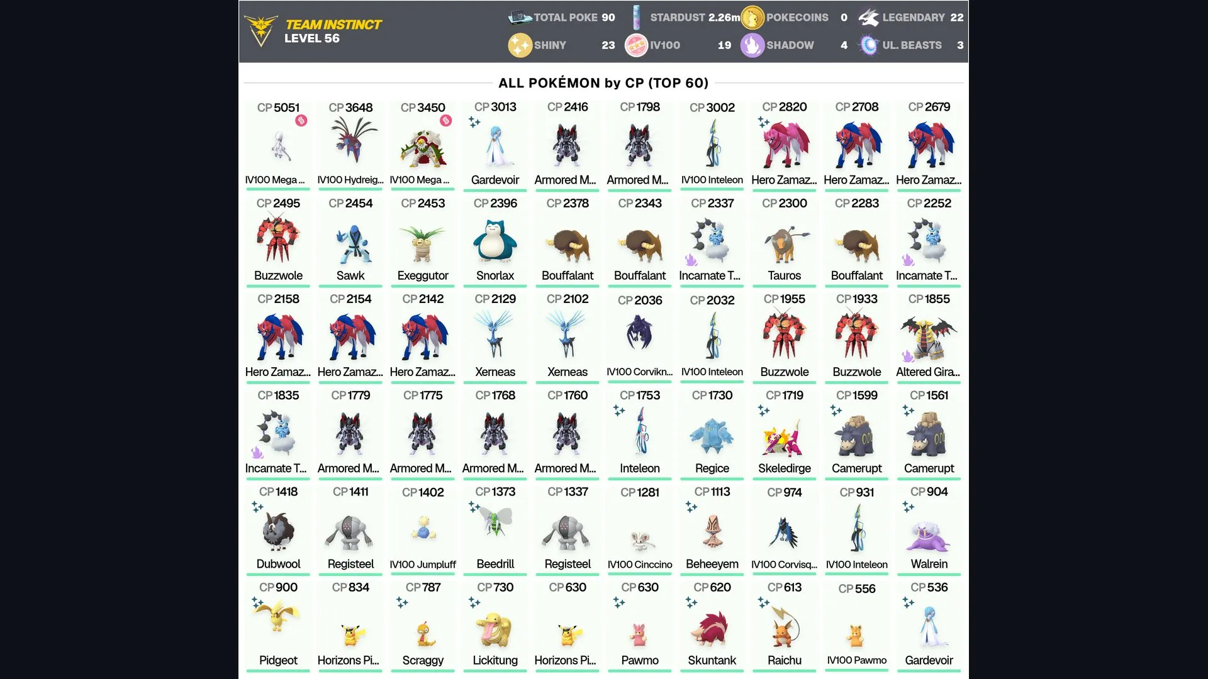Select the shiny Raichu CP 613 sprite
The image size is (1208, 679).
click(785, 627)
